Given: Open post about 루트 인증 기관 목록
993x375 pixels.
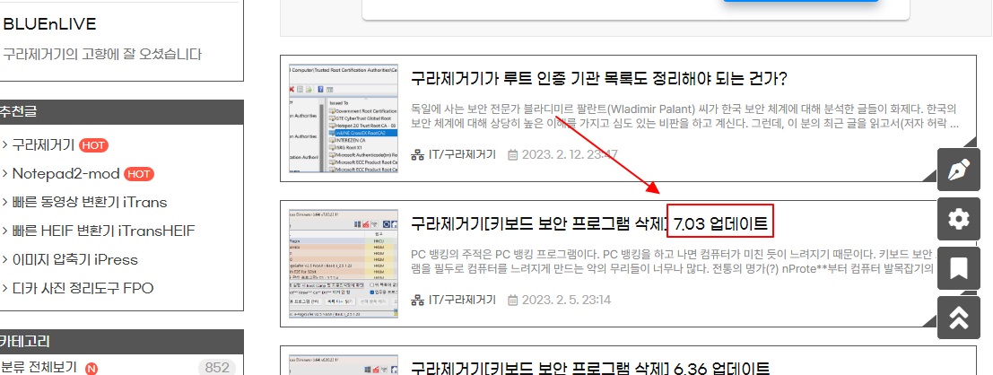Looking at the screenshot, I should (x=598, y=79).
